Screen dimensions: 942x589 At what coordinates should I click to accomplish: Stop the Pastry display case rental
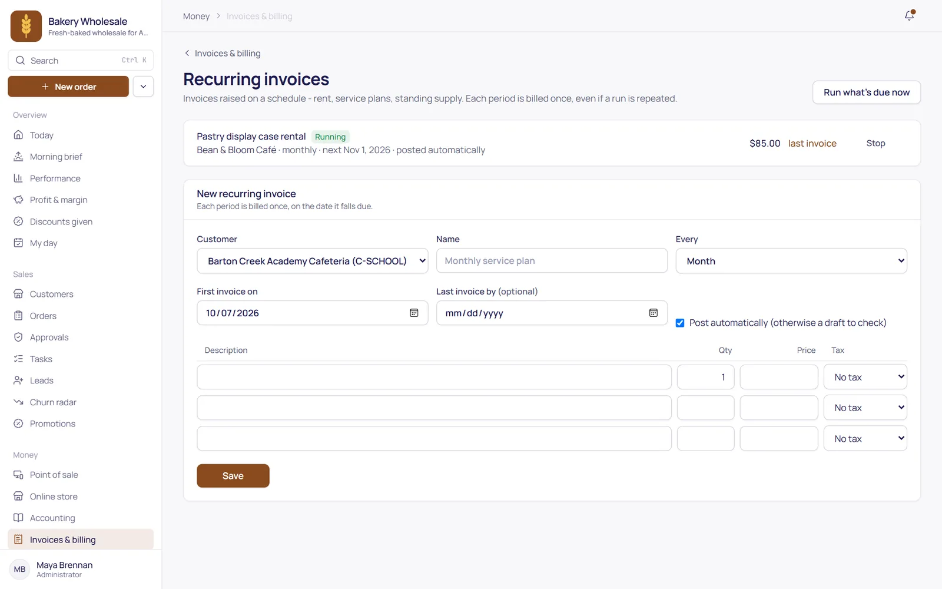click(875, 143)
